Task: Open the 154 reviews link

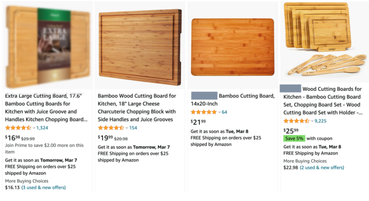Action: pos(133,128)
